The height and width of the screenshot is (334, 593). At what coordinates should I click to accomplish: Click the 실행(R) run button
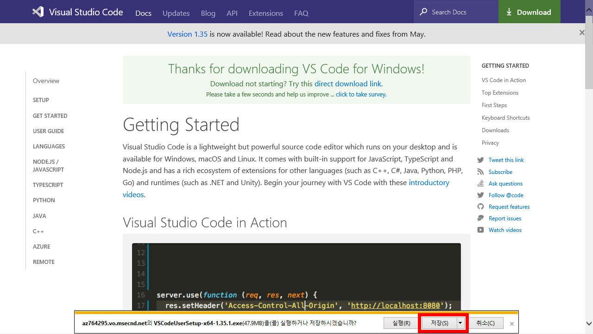(x=401, y=323)
